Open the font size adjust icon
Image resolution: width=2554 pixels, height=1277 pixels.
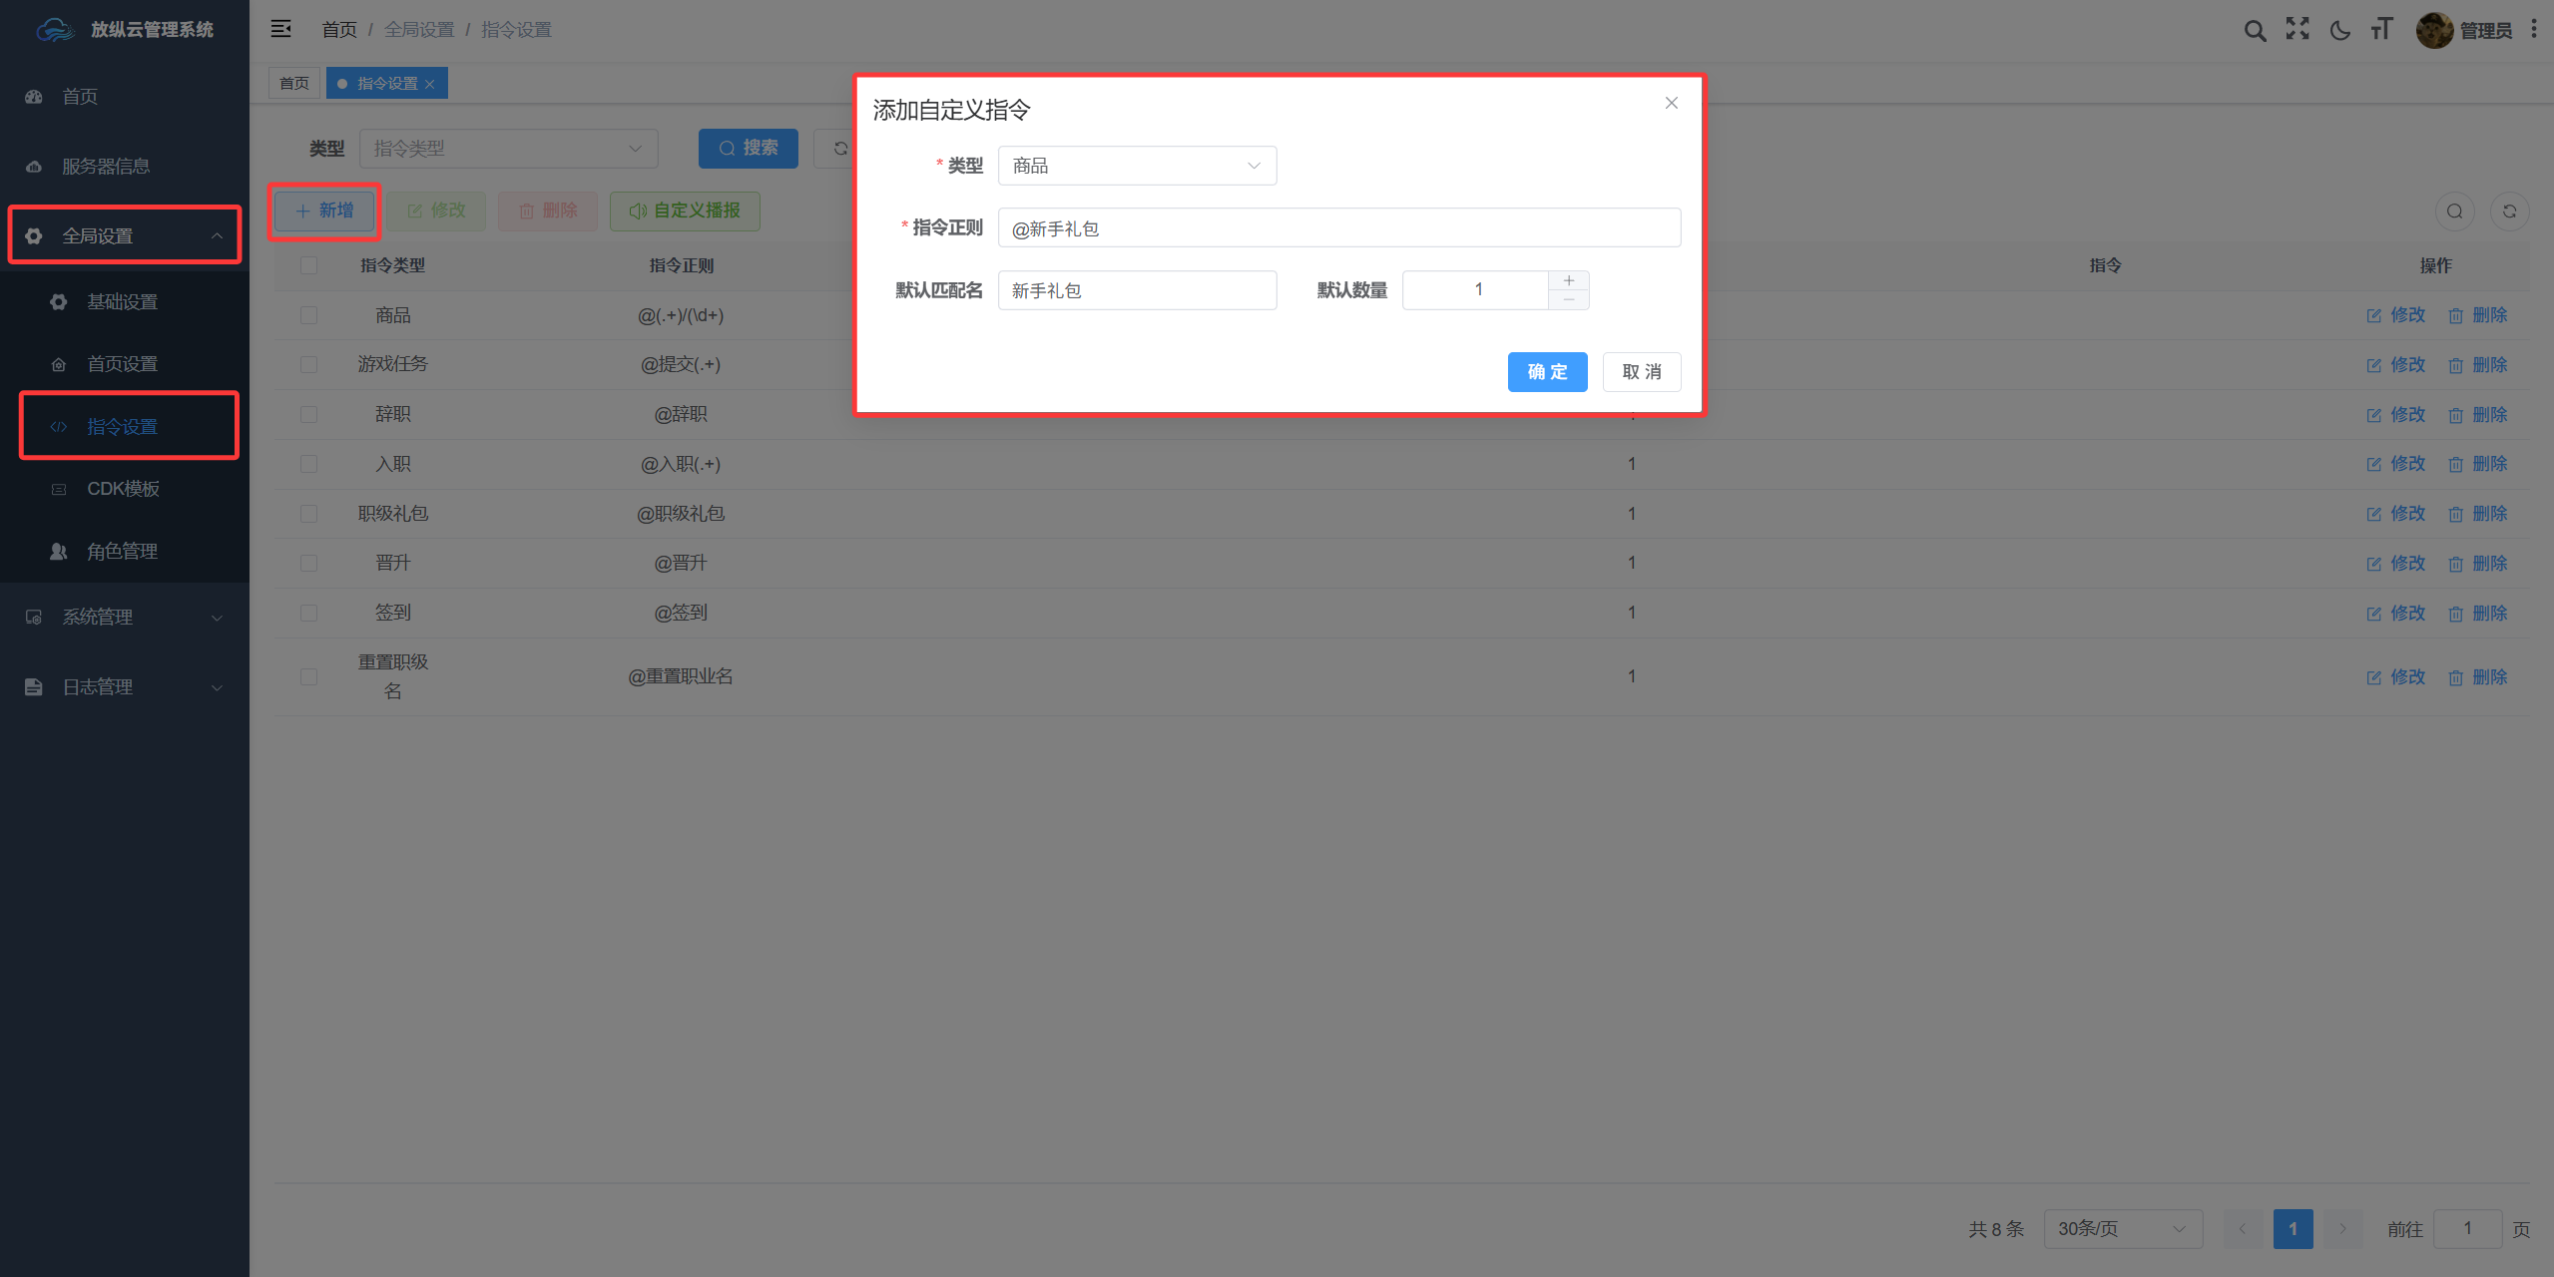pyautogui.click(x=2382, y=29)
